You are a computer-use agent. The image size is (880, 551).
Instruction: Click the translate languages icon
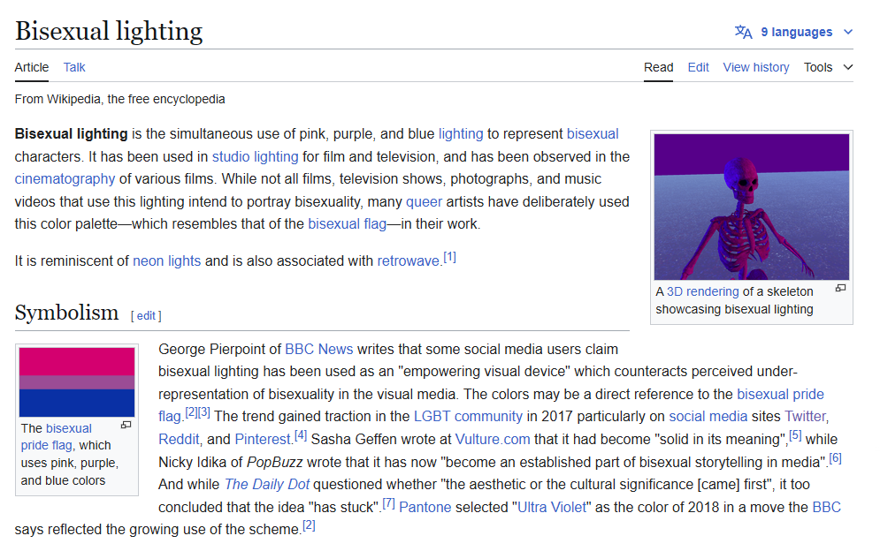pos(743,32)
